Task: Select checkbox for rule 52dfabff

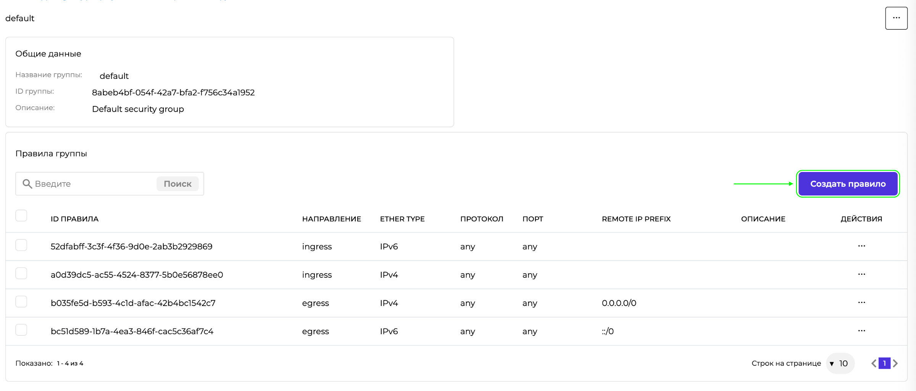Action: 21,245
